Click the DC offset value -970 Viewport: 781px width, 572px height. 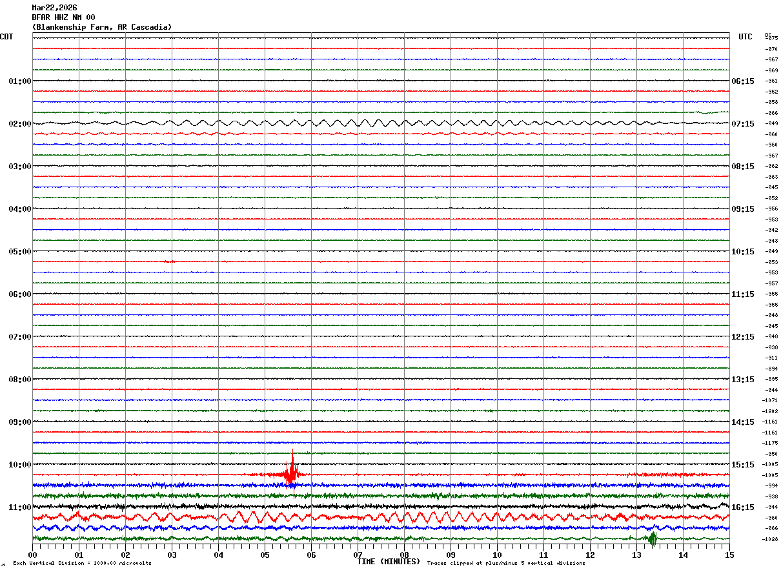tap(771, 49)
